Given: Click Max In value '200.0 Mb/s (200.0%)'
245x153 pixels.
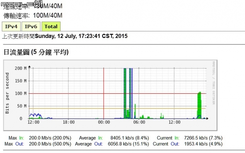Looking at the screenshot, I should 50,138.
